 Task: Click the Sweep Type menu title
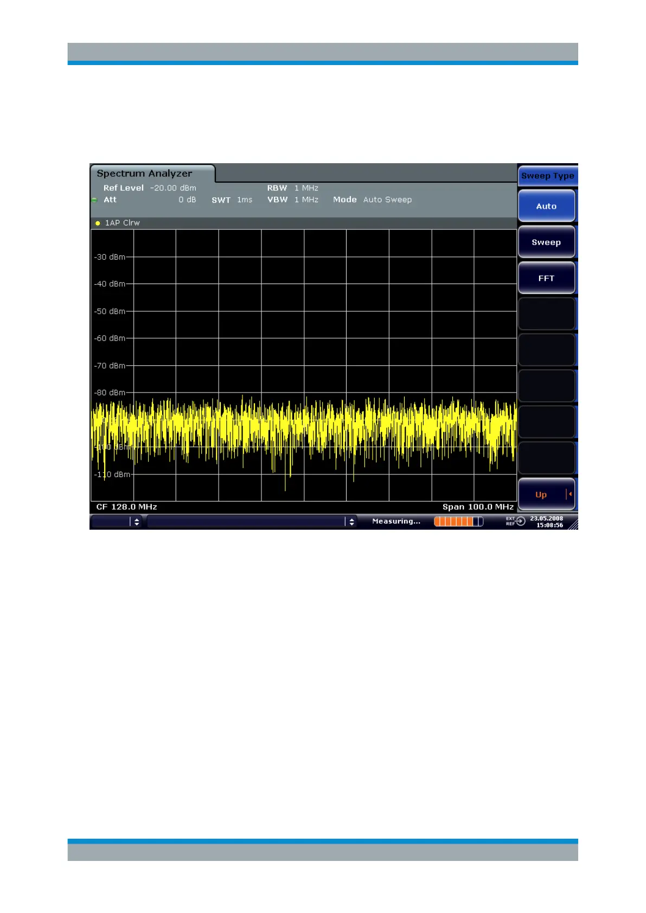[x=547, y=176]
